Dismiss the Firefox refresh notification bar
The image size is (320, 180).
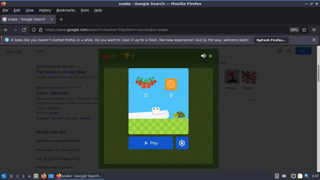[x=314, y=40]
